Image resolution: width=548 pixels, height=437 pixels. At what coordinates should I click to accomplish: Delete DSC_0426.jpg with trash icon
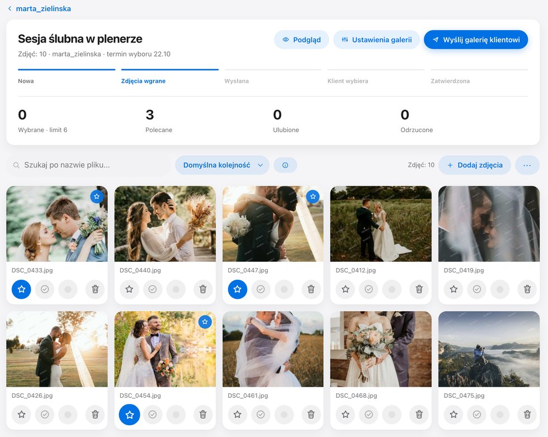(95, 414)
